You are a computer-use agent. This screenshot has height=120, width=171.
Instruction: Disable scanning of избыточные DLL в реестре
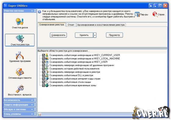(43, 76)
